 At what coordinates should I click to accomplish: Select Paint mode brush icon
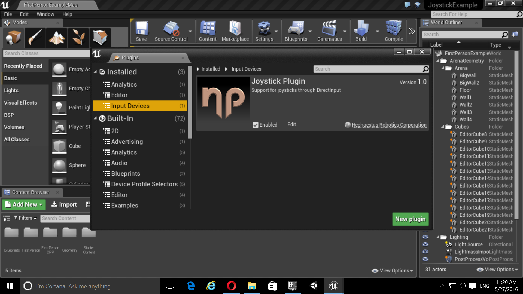click(x=35, y=38)
